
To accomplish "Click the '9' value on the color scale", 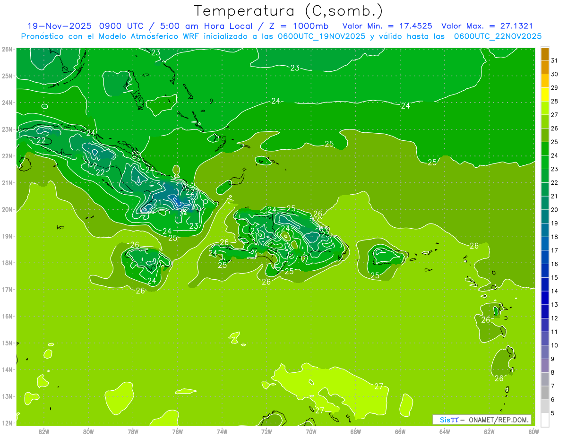I will [552, 359].
